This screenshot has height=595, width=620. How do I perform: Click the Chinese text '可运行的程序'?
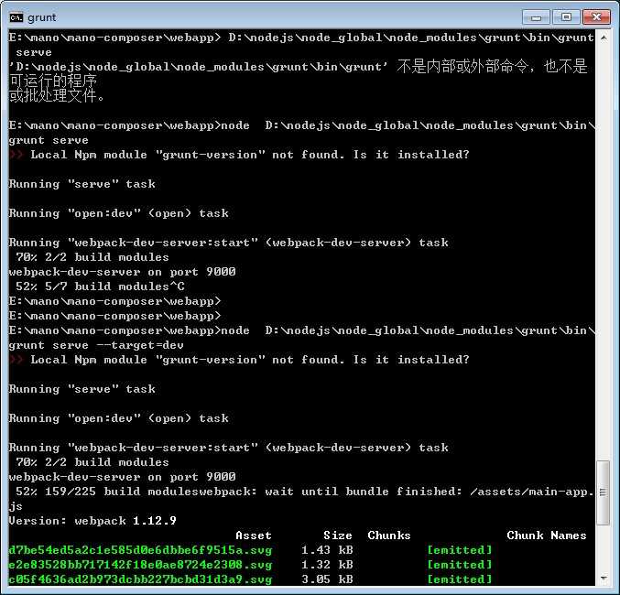click(x=53, y=81)
